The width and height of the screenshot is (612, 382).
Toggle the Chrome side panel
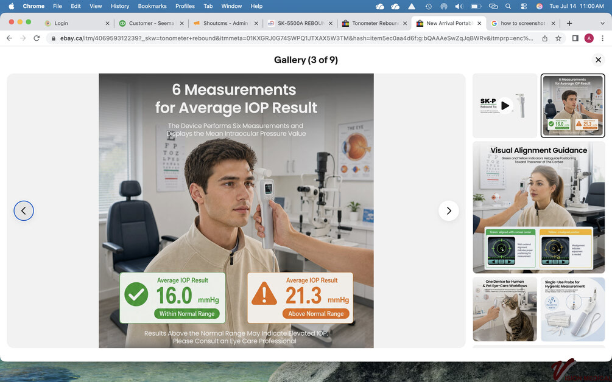(x=575, y=38)
